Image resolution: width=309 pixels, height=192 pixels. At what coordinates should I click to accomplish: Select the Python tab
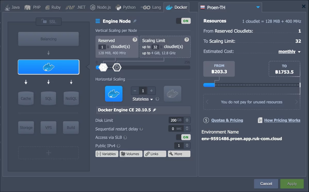pos(125,7)
